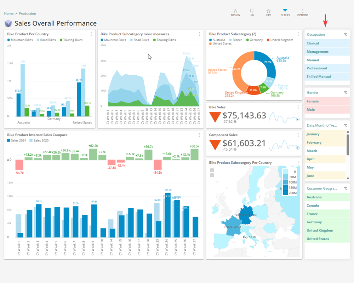Open Bike Product Per Country widget menu

pyautogui.click(x=91, y=34)
